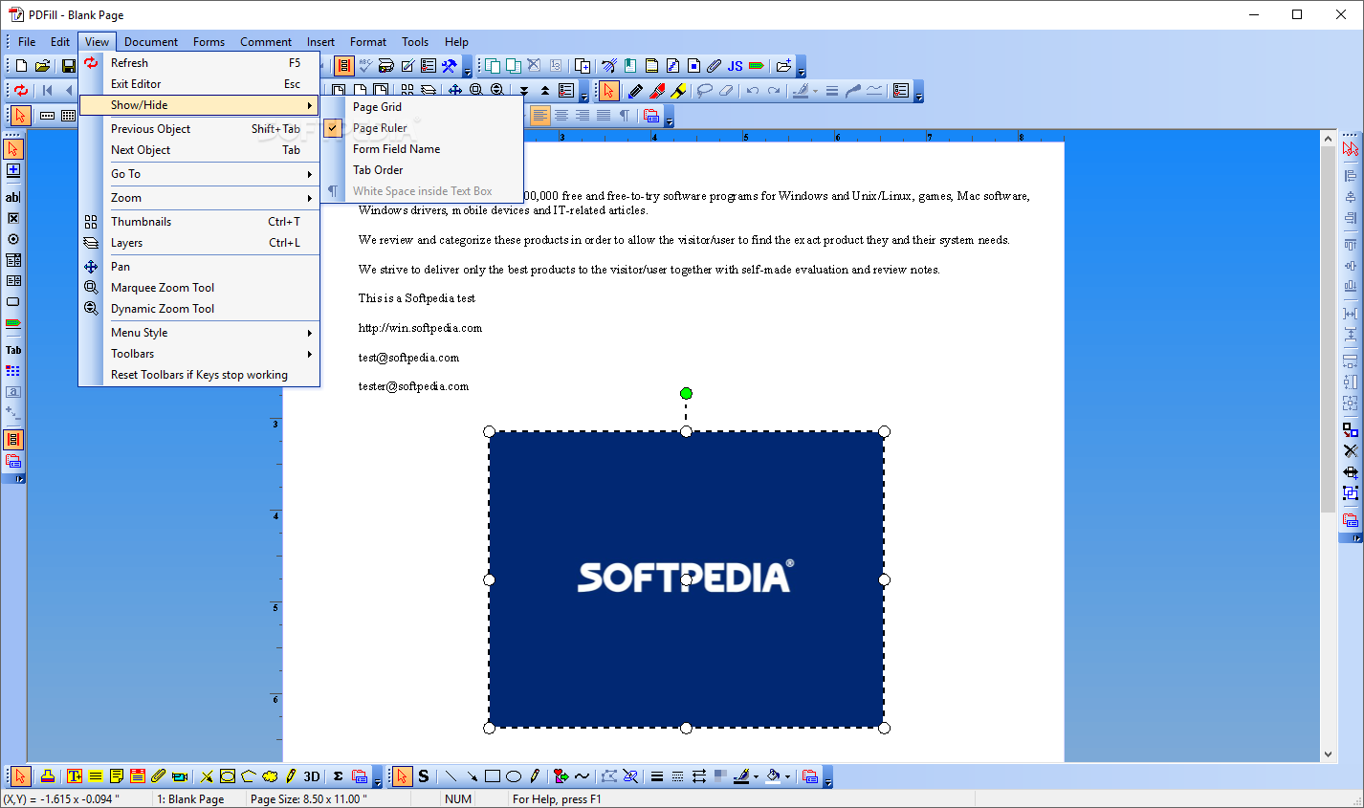This screenshot has height=808, width=1364.
Task: Click the paperclip attachment icon in top toolbar
Action: point(714,66)
